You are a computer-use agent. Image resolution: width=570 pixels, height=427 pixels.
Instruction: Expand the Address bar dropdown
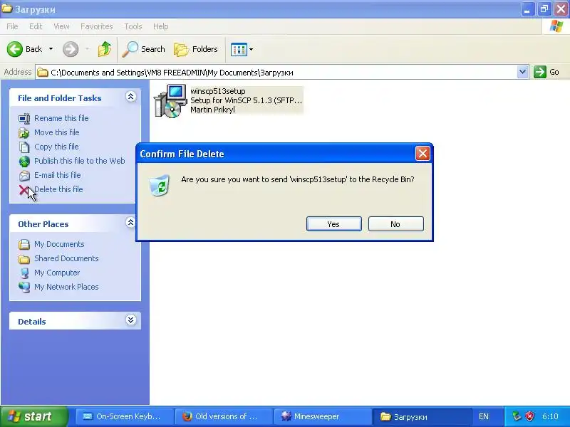click(522, 73)
